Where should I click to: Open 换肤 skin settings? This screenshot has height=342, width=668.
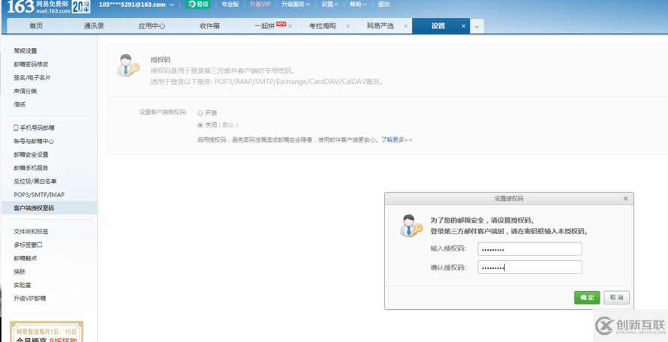pos(20,271)
